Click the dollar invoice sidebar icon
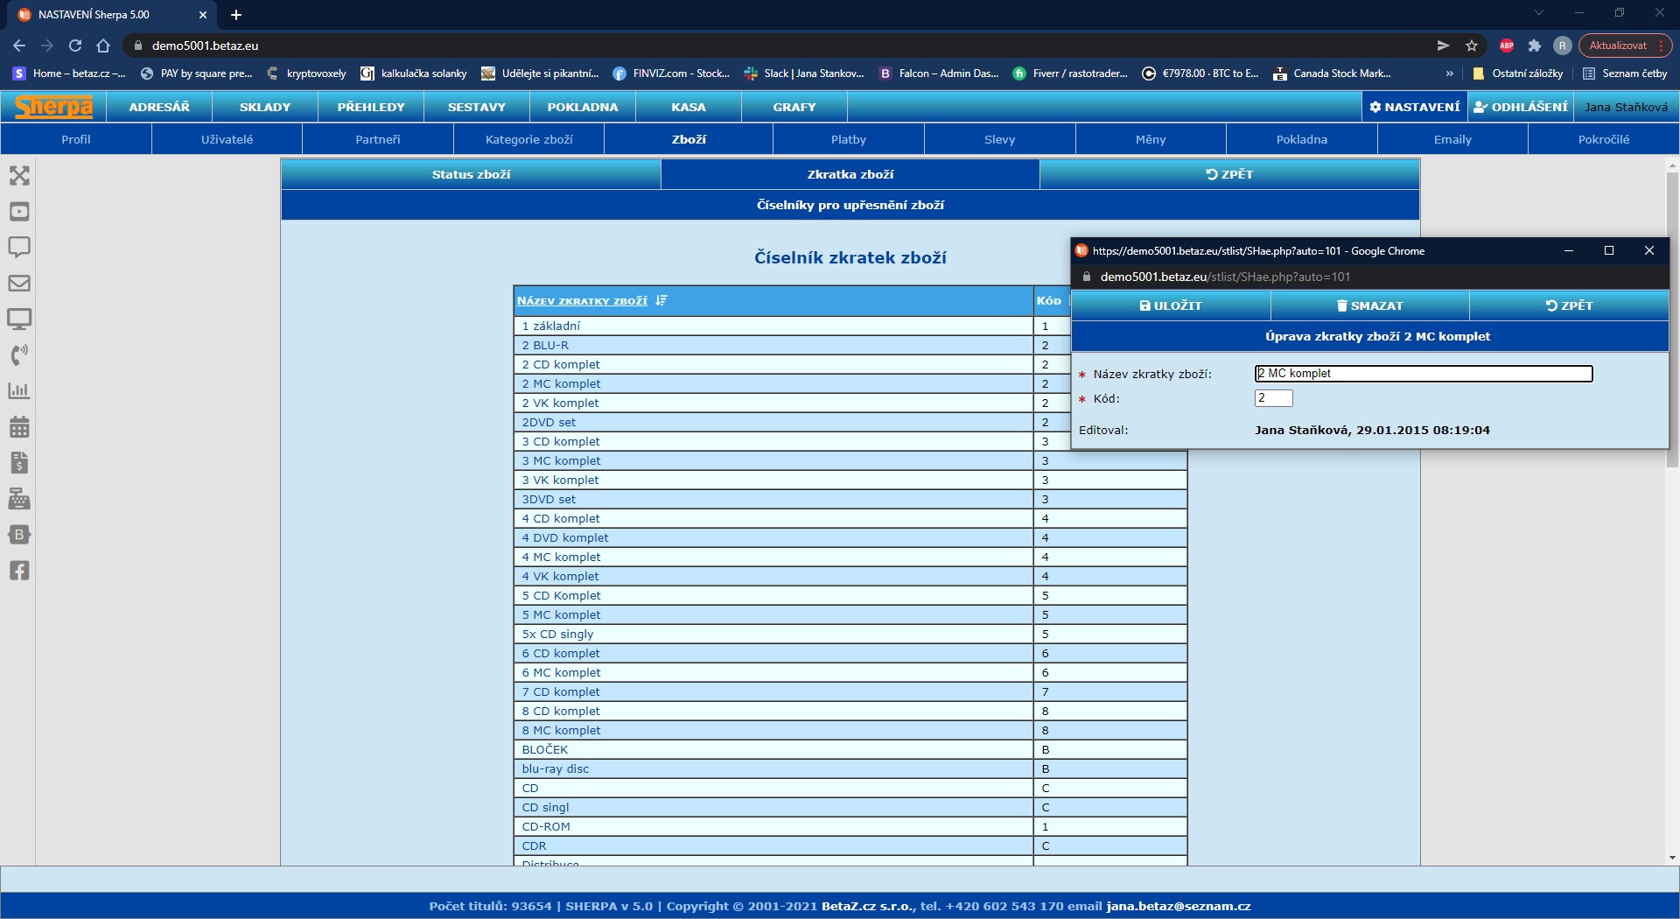The image size is (1680, 919). (x=19, y=463)
